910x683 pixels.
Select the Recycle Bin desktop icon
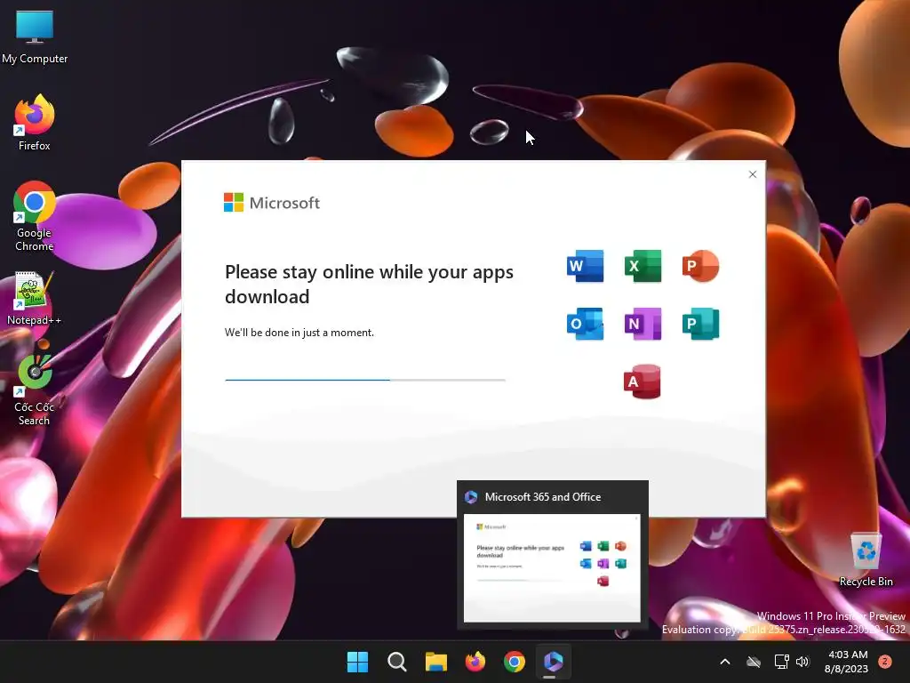[866, 559]
